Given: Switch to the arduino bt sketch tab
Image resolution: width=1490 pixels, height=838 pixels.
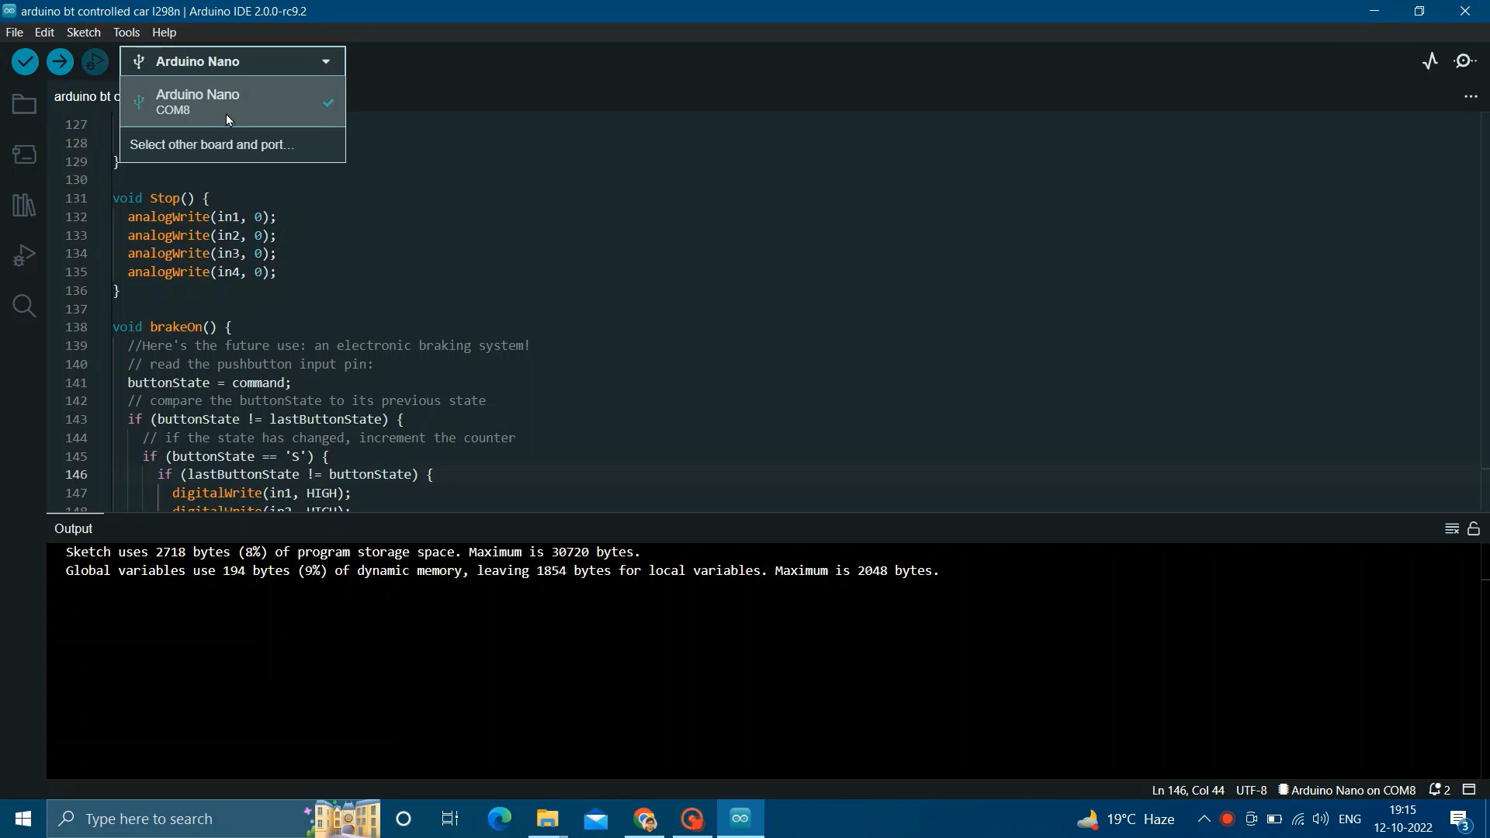Looking at the screenshot, I should (84, 97).
